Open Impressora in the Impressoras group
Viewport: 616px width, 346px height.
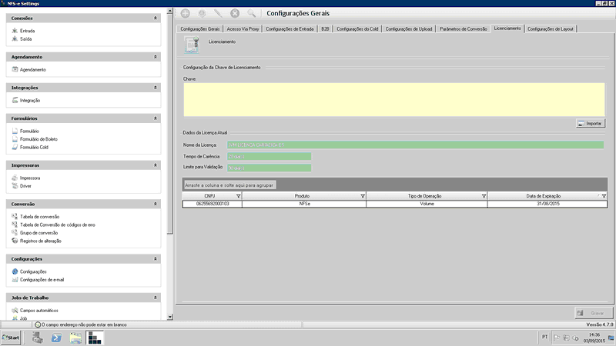pyautogui.click(x=29, y=178)
